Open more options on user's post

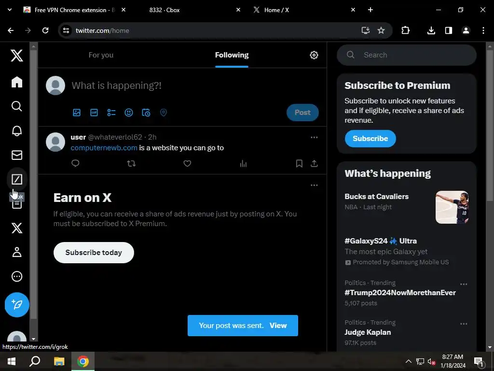pos(314,137)
